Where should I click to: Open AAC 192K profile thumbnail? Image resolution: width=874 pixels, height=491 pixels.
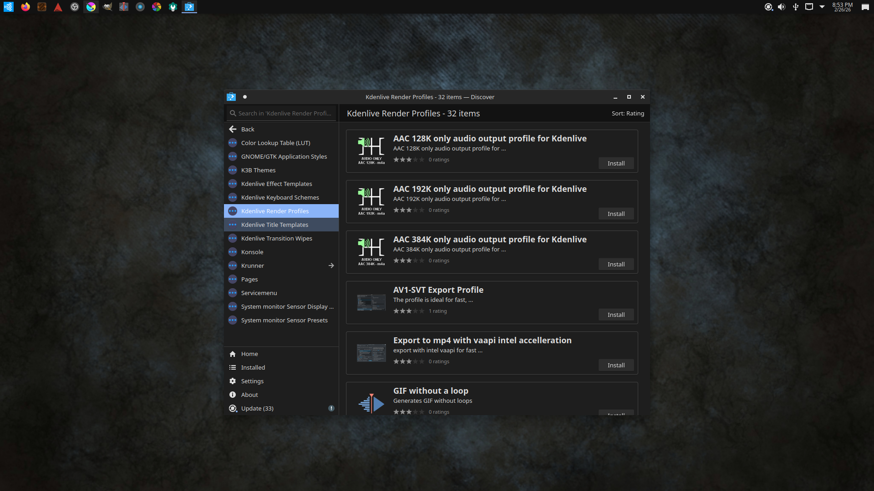point(371,201)
